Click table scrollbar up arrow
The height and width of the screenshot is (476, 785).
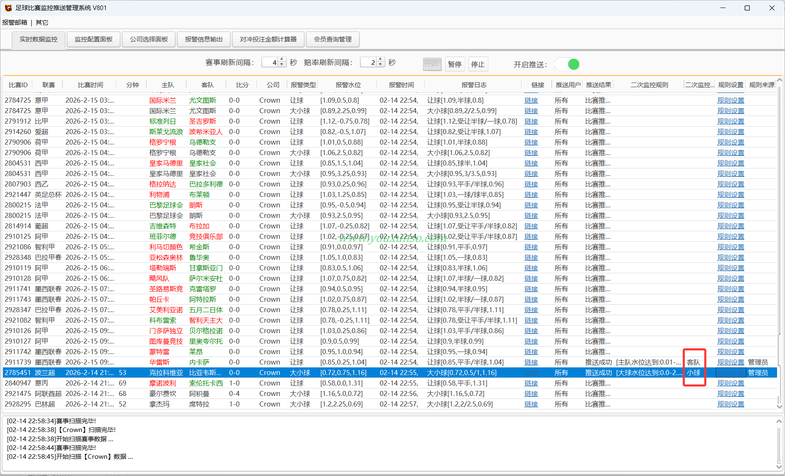780,80
